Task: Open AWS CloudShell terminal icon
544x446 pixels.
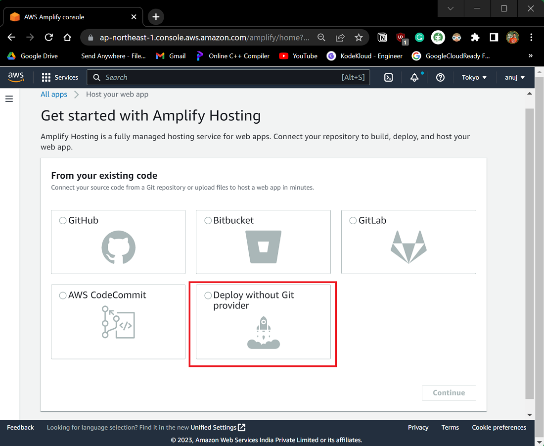Action: pos(389,77)
